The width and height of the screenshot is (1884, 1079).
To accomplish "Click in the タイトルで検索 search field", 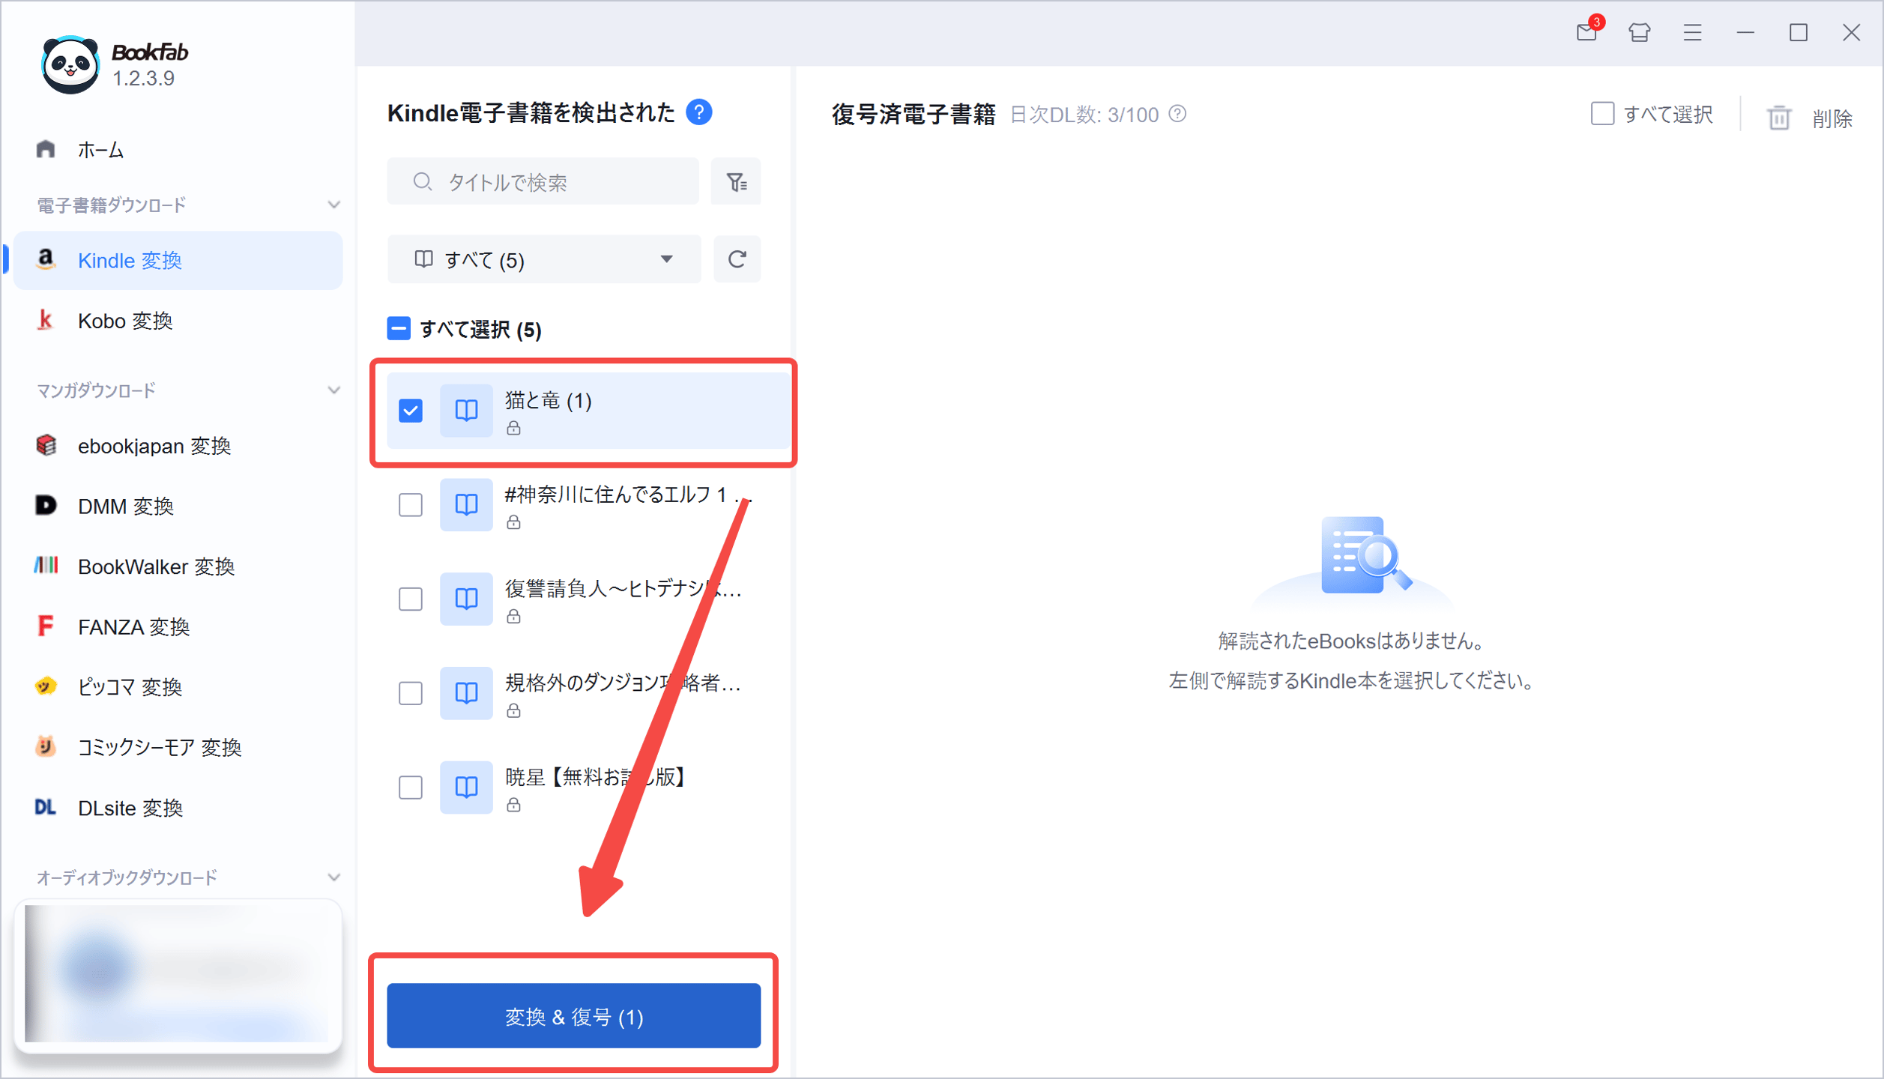I will coord(543,181).
